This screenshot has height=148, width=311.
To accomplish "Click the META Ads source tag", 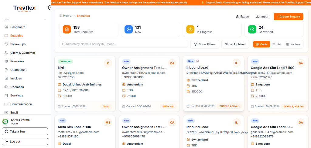I will point(168,106).
